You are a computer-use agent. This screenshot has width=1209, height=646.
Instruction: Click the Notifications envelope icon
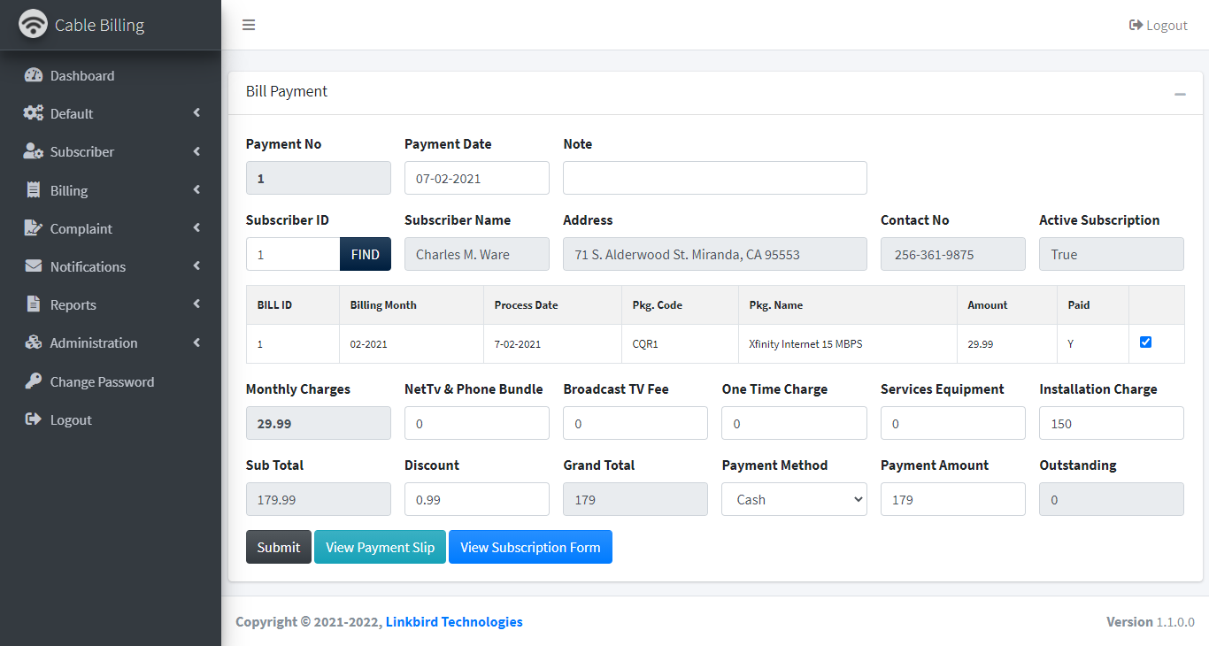(34, 266)
